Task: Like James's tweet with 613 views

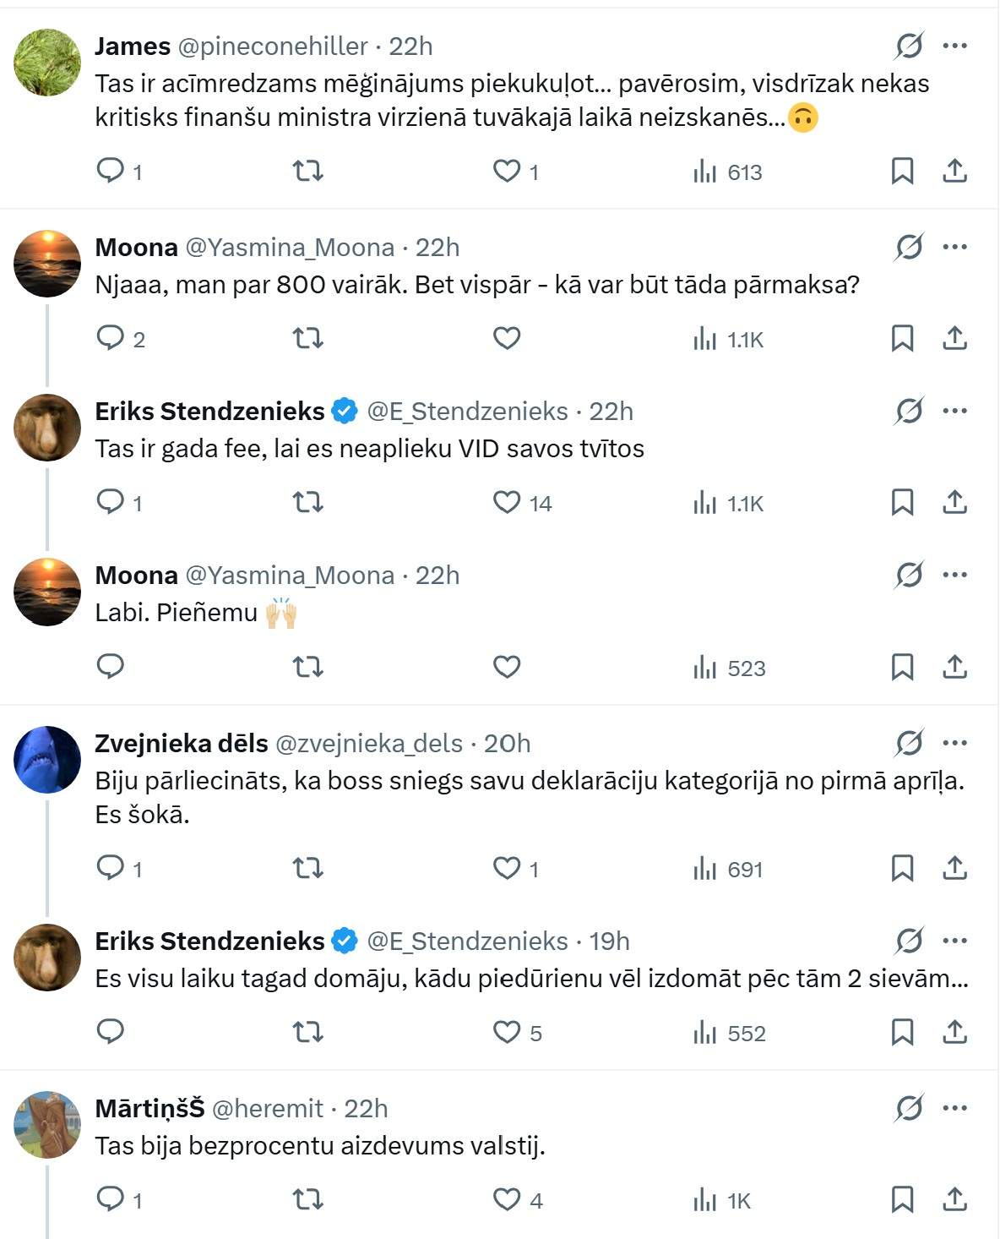Action: [507, 172]
